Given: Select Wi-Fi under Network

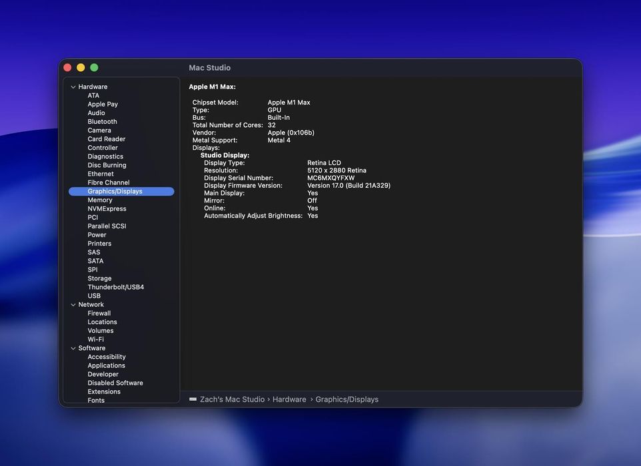Looking at the screenshot, I should tap(95, 340).
